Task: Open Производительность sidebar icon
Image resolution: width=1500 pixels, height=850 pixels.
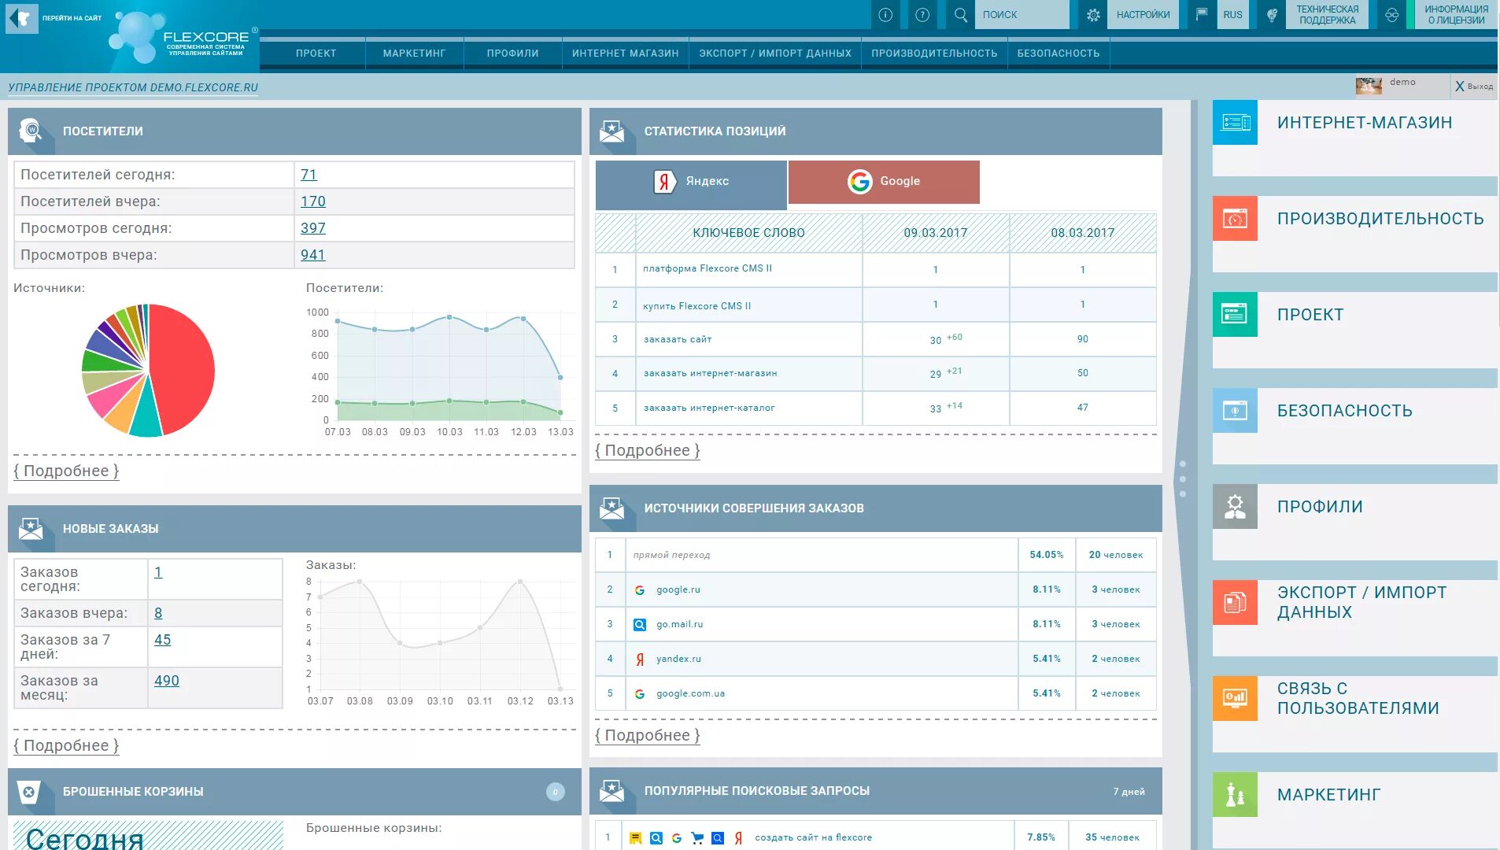Action: pyautogui.click(x=1235, y=218)
